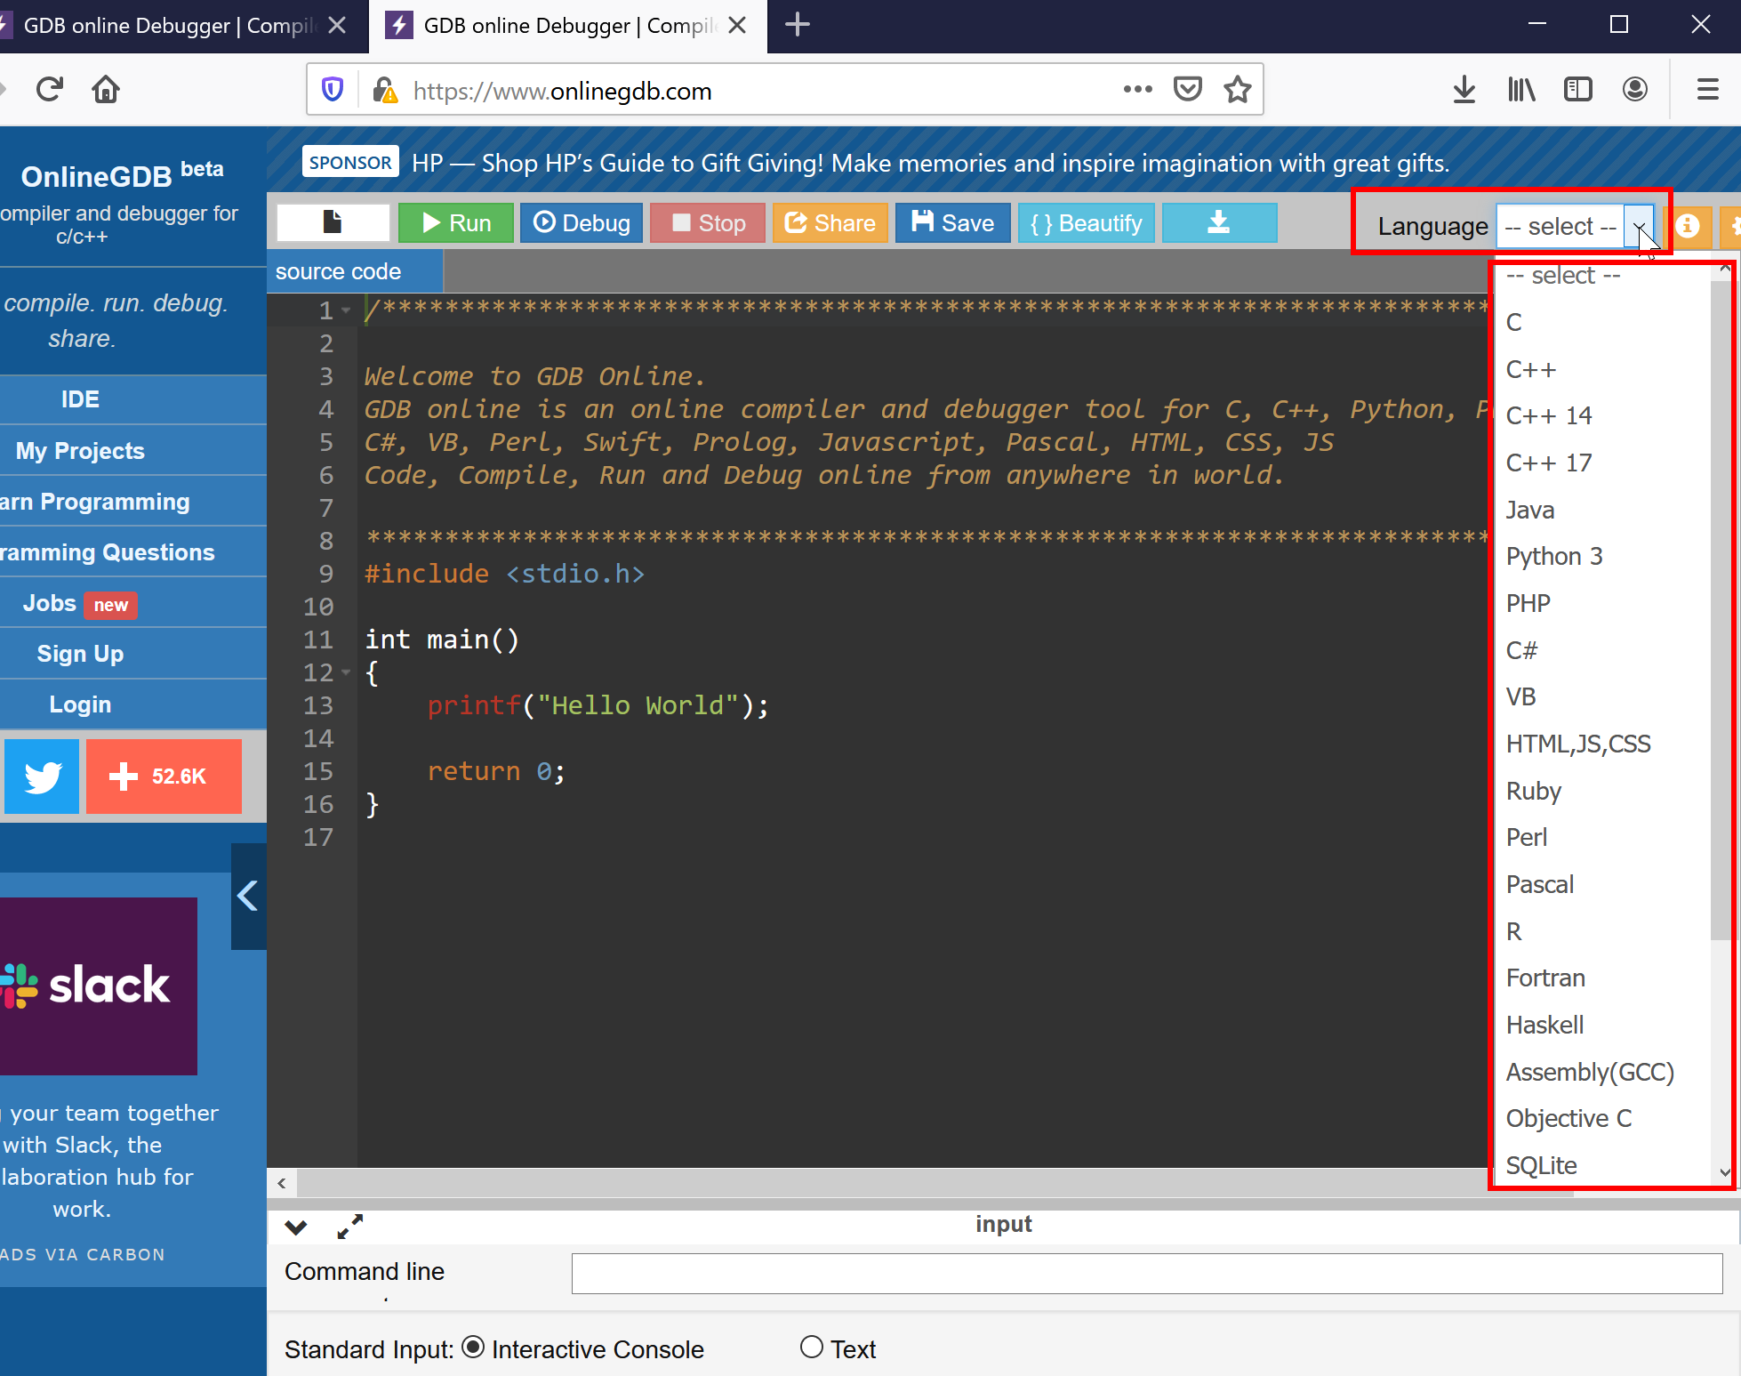
Task: Click the Twitter bird icon
Action: click(42, 777)
